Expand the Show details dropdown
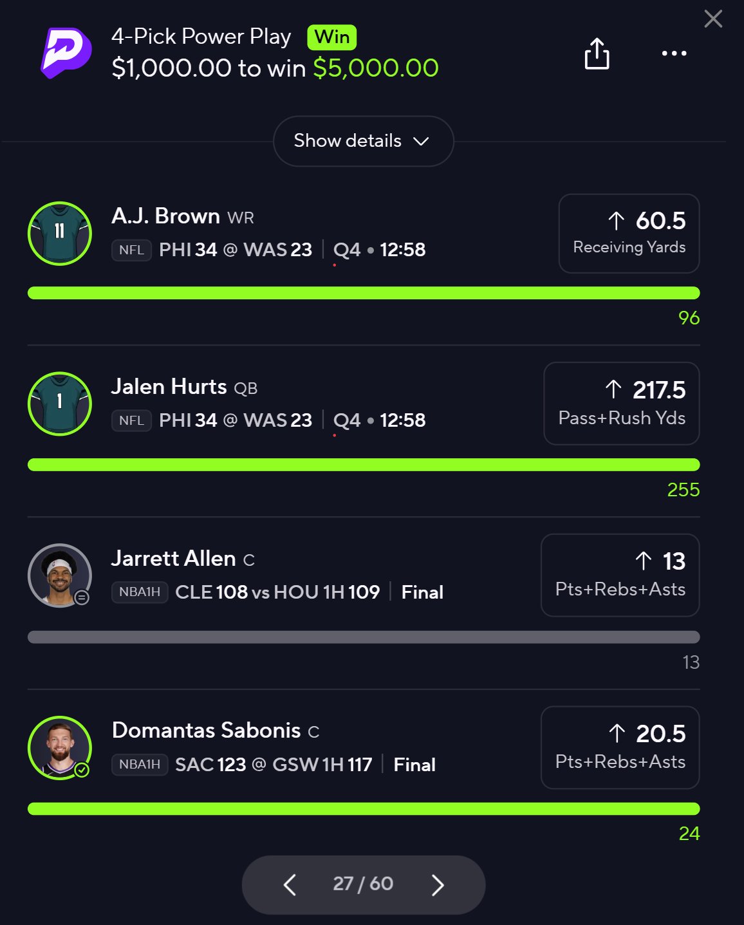Screen dimensions: 744x925 tap(364, 141)
